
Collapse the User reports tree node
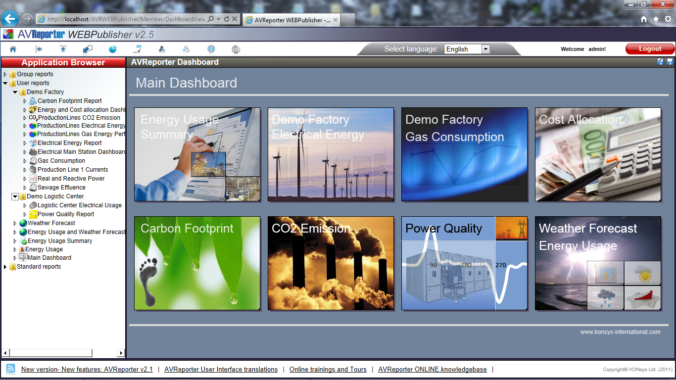pyautogui.click(x=5, y=83)
